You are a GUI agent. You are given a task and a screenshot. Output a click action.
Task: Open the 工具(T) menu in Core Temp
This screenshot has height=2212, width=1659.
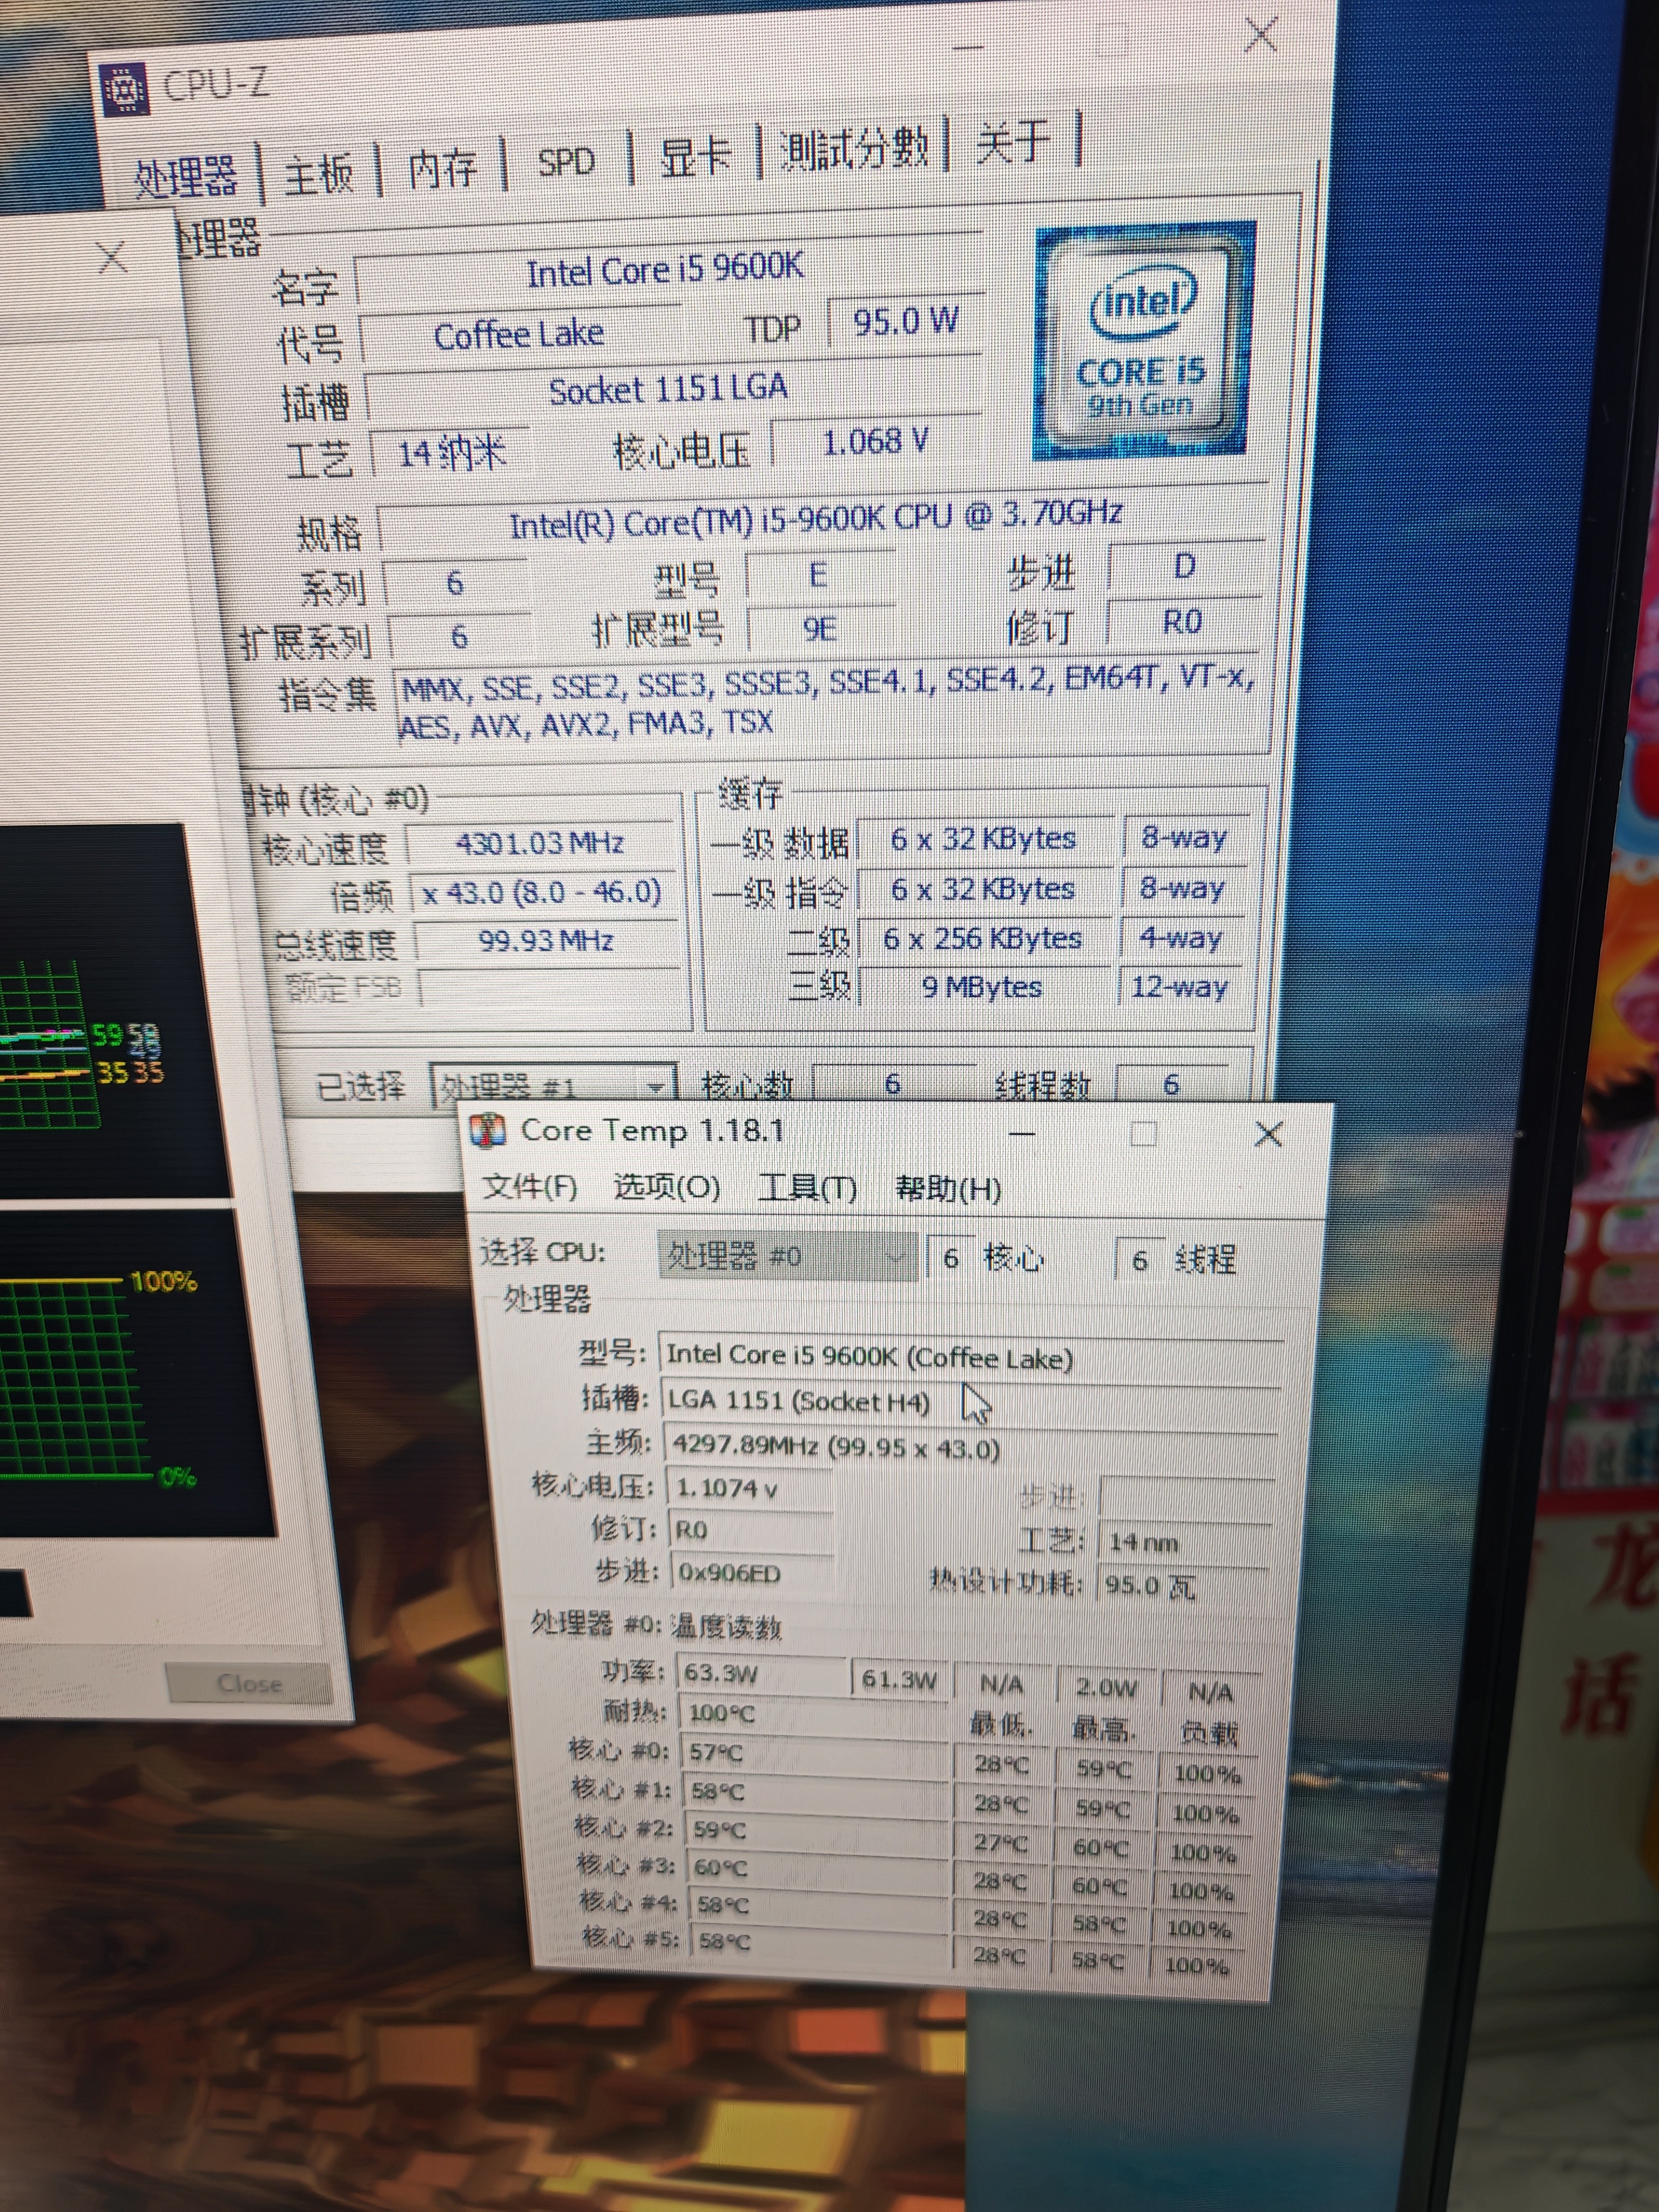pos(808,1189)
